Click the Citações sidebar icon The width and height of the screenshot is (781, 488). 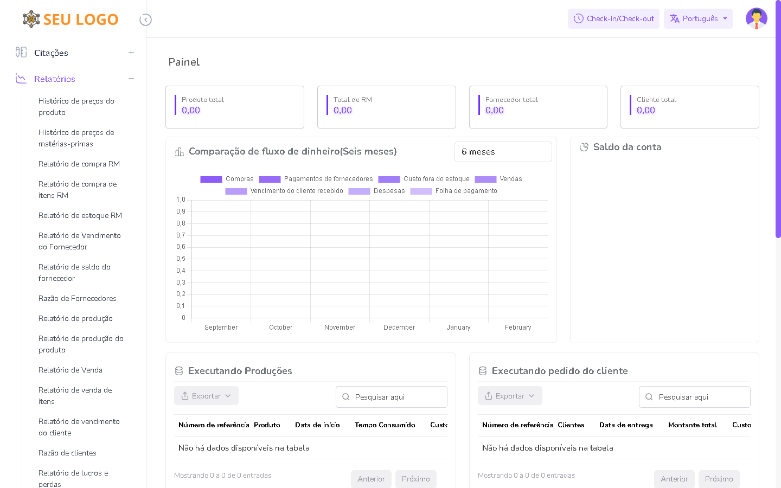(x=21, y=53)
